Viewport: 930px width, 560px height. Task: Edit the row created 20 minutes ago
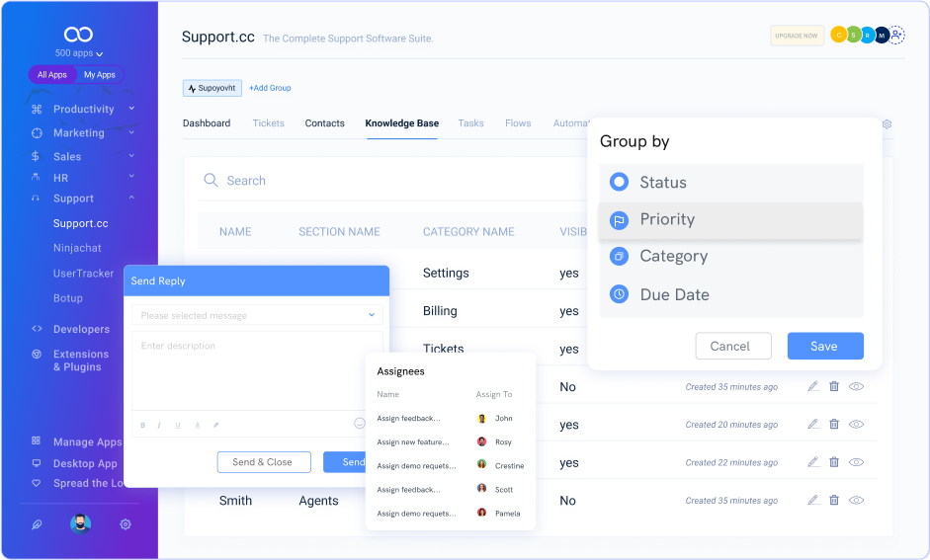(813, 425)
